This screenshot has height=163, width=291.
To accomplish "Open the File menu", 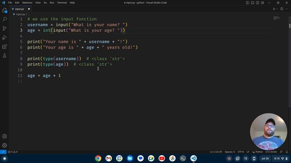I will [10, 3].
